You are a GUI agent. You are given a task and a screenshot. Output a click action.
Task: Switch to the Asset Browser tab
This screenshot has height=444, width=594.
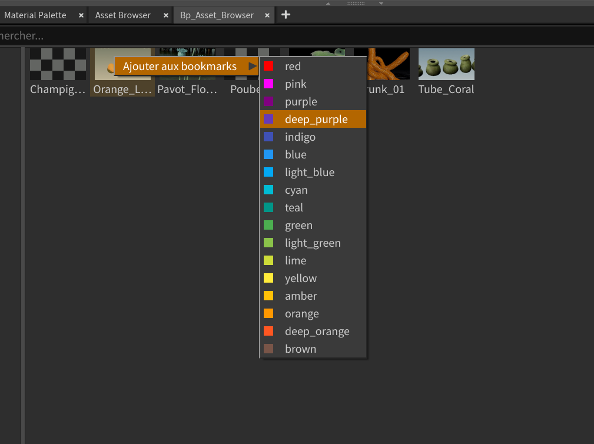(122, 15)
